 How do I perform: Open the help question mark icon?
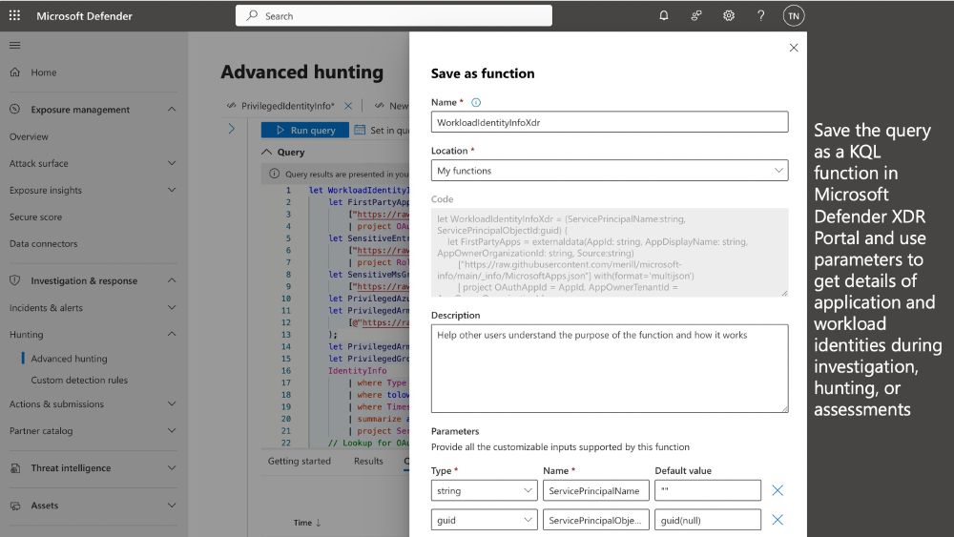[760, 16]
